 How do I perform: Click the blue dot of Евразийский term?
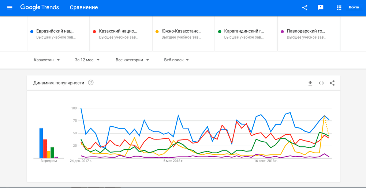coord(32,31)
